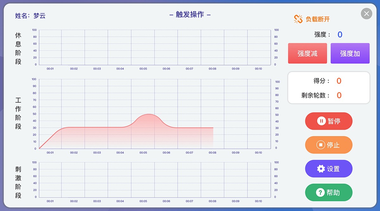The image size is (380, 211).
Task: Click 50 on work chart left axis
Action: (34, 114)
